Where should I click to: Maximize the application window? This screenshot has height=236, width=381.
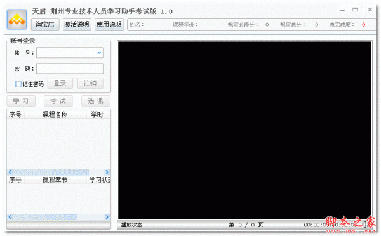(x=355, y=10)
